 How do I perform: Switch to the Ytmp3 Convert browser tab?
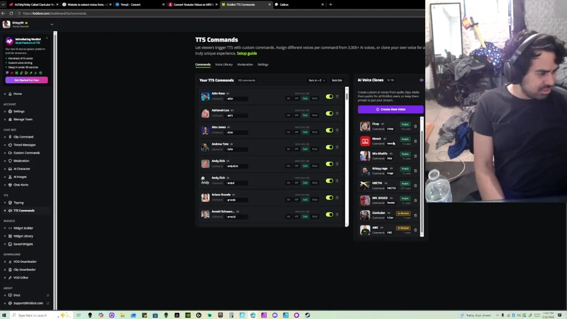[x=139, y=4]
